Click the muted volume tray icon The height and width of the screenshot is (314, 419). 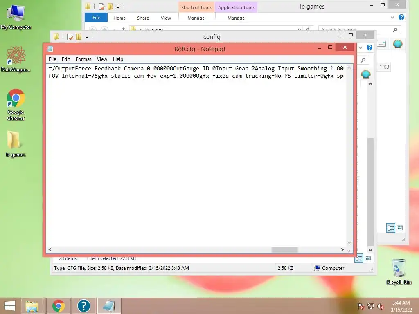pyautogui.click(x=380, y=306)
